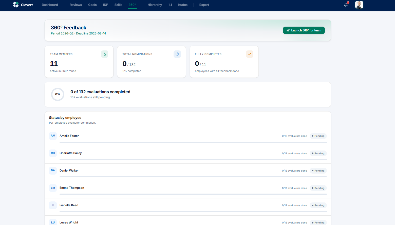Click the Team Members count 11
Viewport: 395px width, 225px height.
point(54,64)
